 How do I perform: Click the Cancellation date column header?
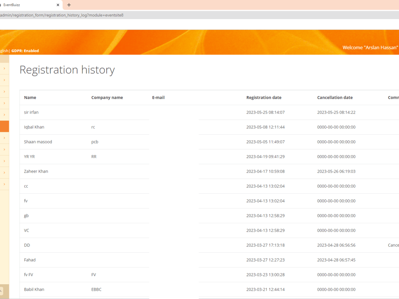click(x=335, y=97)
